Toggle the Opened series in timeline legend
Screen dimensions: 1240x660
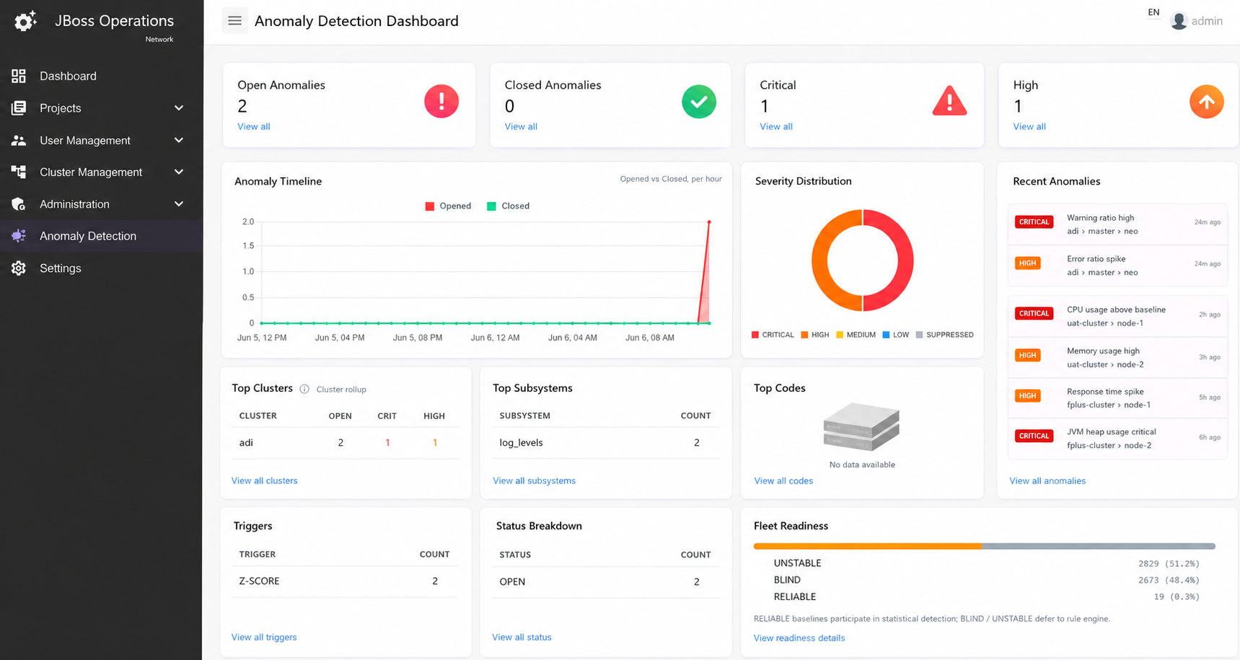[448, 206]
